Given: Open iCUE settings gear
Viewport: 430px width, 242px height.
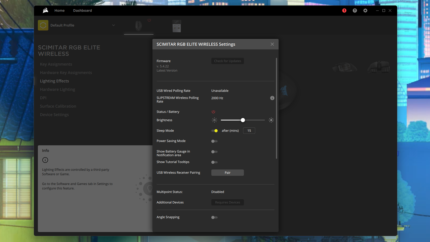Looking at the screenshot, I should tap(365, 10).
